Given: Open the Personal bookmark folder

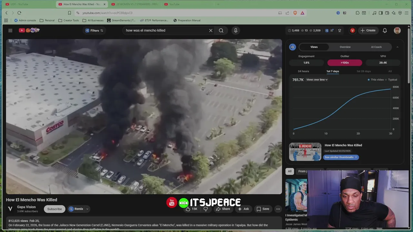Looking at the screenshot, I should point(47,20).
